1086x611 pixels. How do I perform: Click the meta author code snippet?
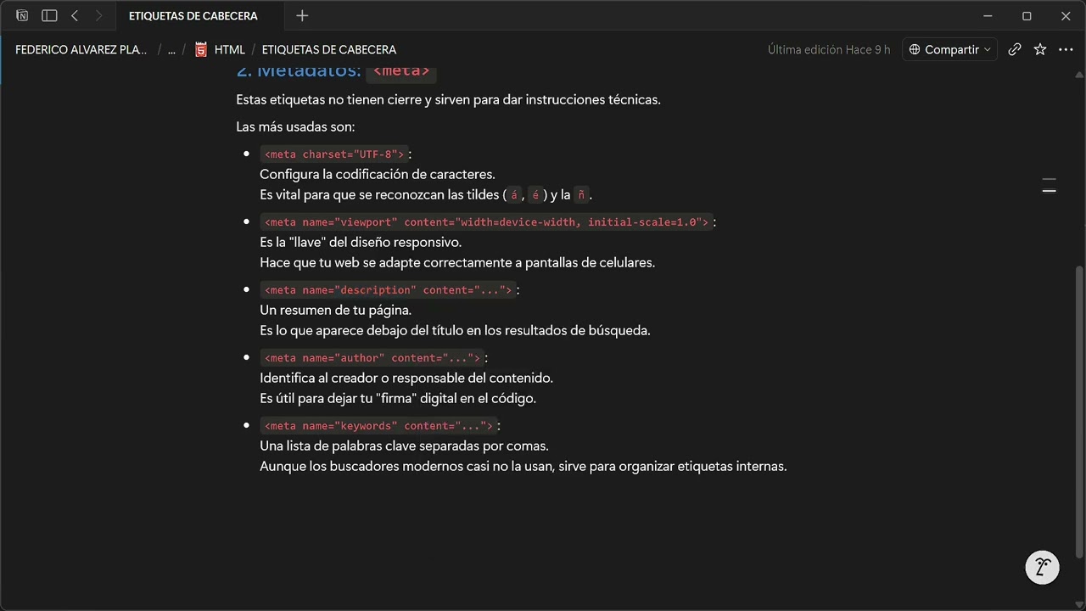pos(372,357)
